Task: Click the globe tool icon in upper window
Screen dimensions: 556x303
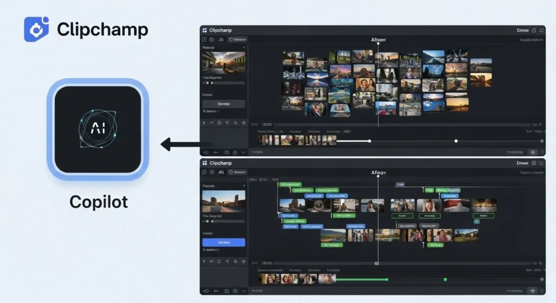Action: click(x=244, y=123)
